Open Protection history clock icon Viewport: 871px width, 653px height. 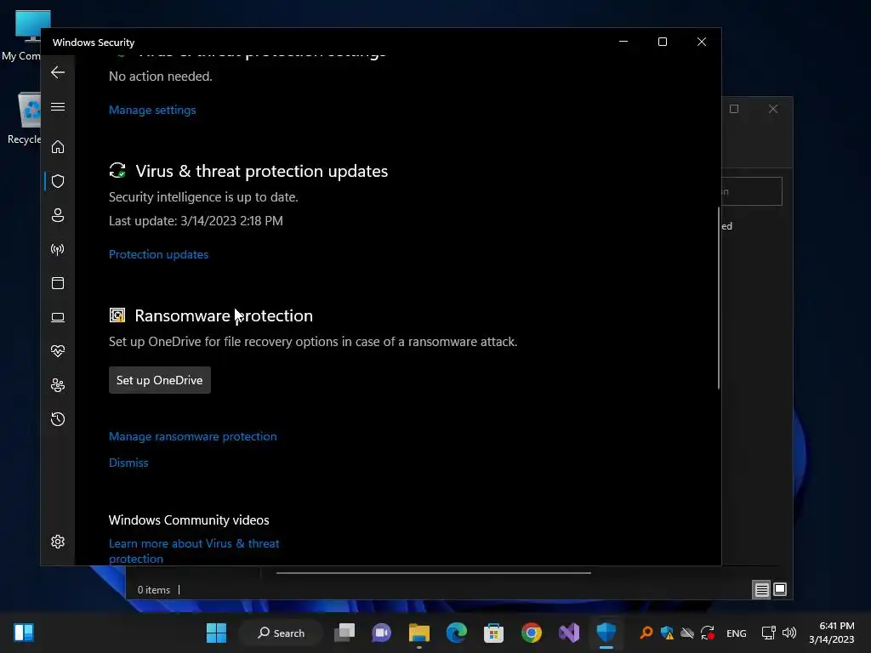[58, 418]
